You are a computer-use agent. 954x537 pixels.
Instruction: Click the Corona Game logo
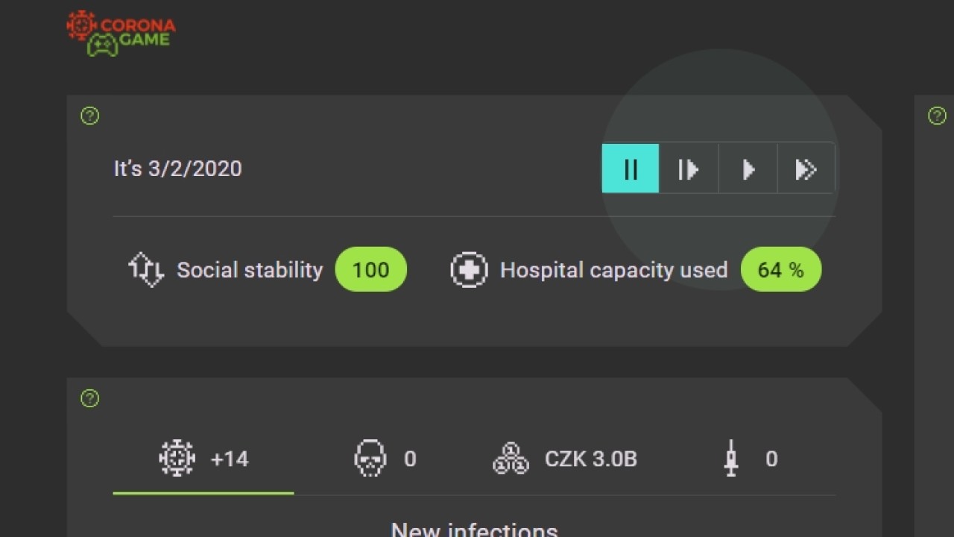pyautogui.click(x=121, y=34)
